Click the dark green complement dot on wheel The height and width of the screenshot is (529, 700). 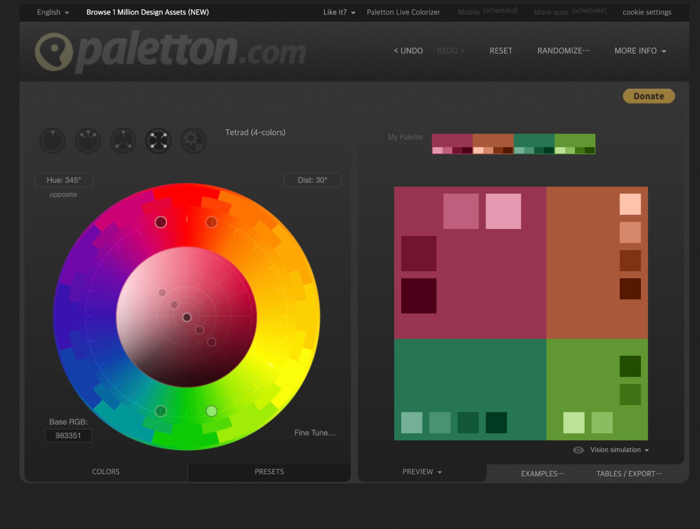pos(161,411)
